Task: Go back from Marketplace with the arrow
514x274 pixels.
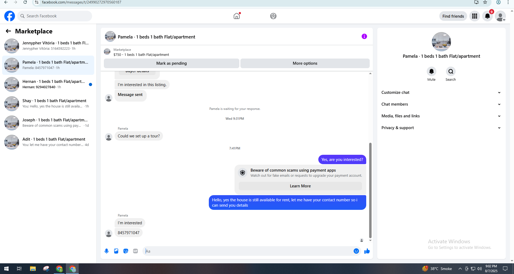Action: (x=8, y=31)
